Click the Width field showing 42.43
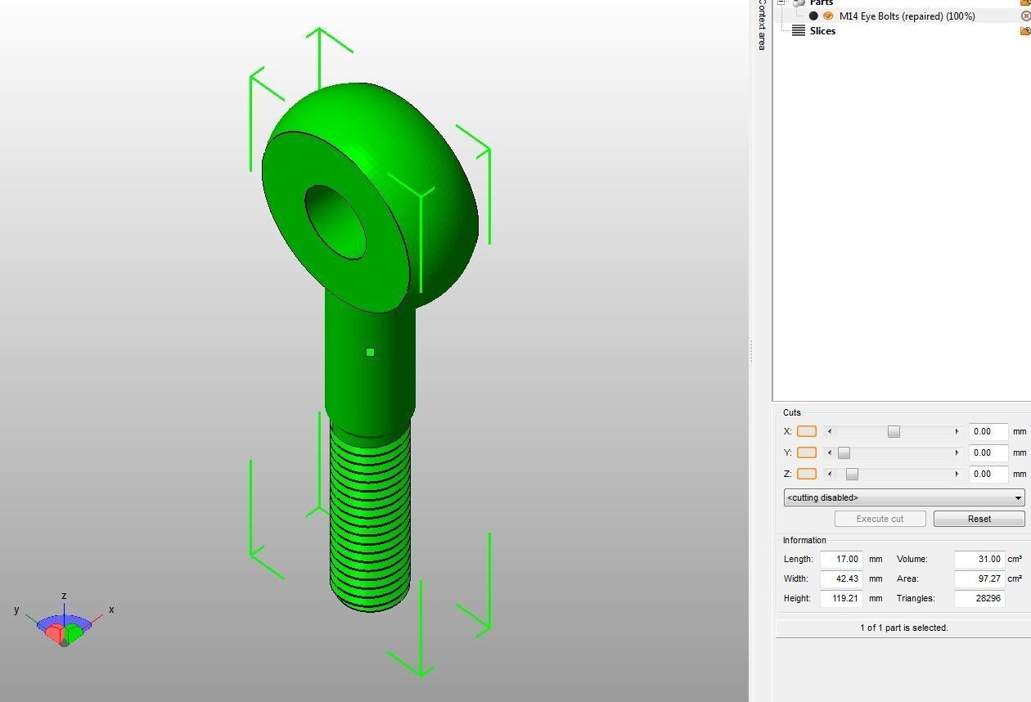Viewport: 1031px width, 702px height. 842,578
